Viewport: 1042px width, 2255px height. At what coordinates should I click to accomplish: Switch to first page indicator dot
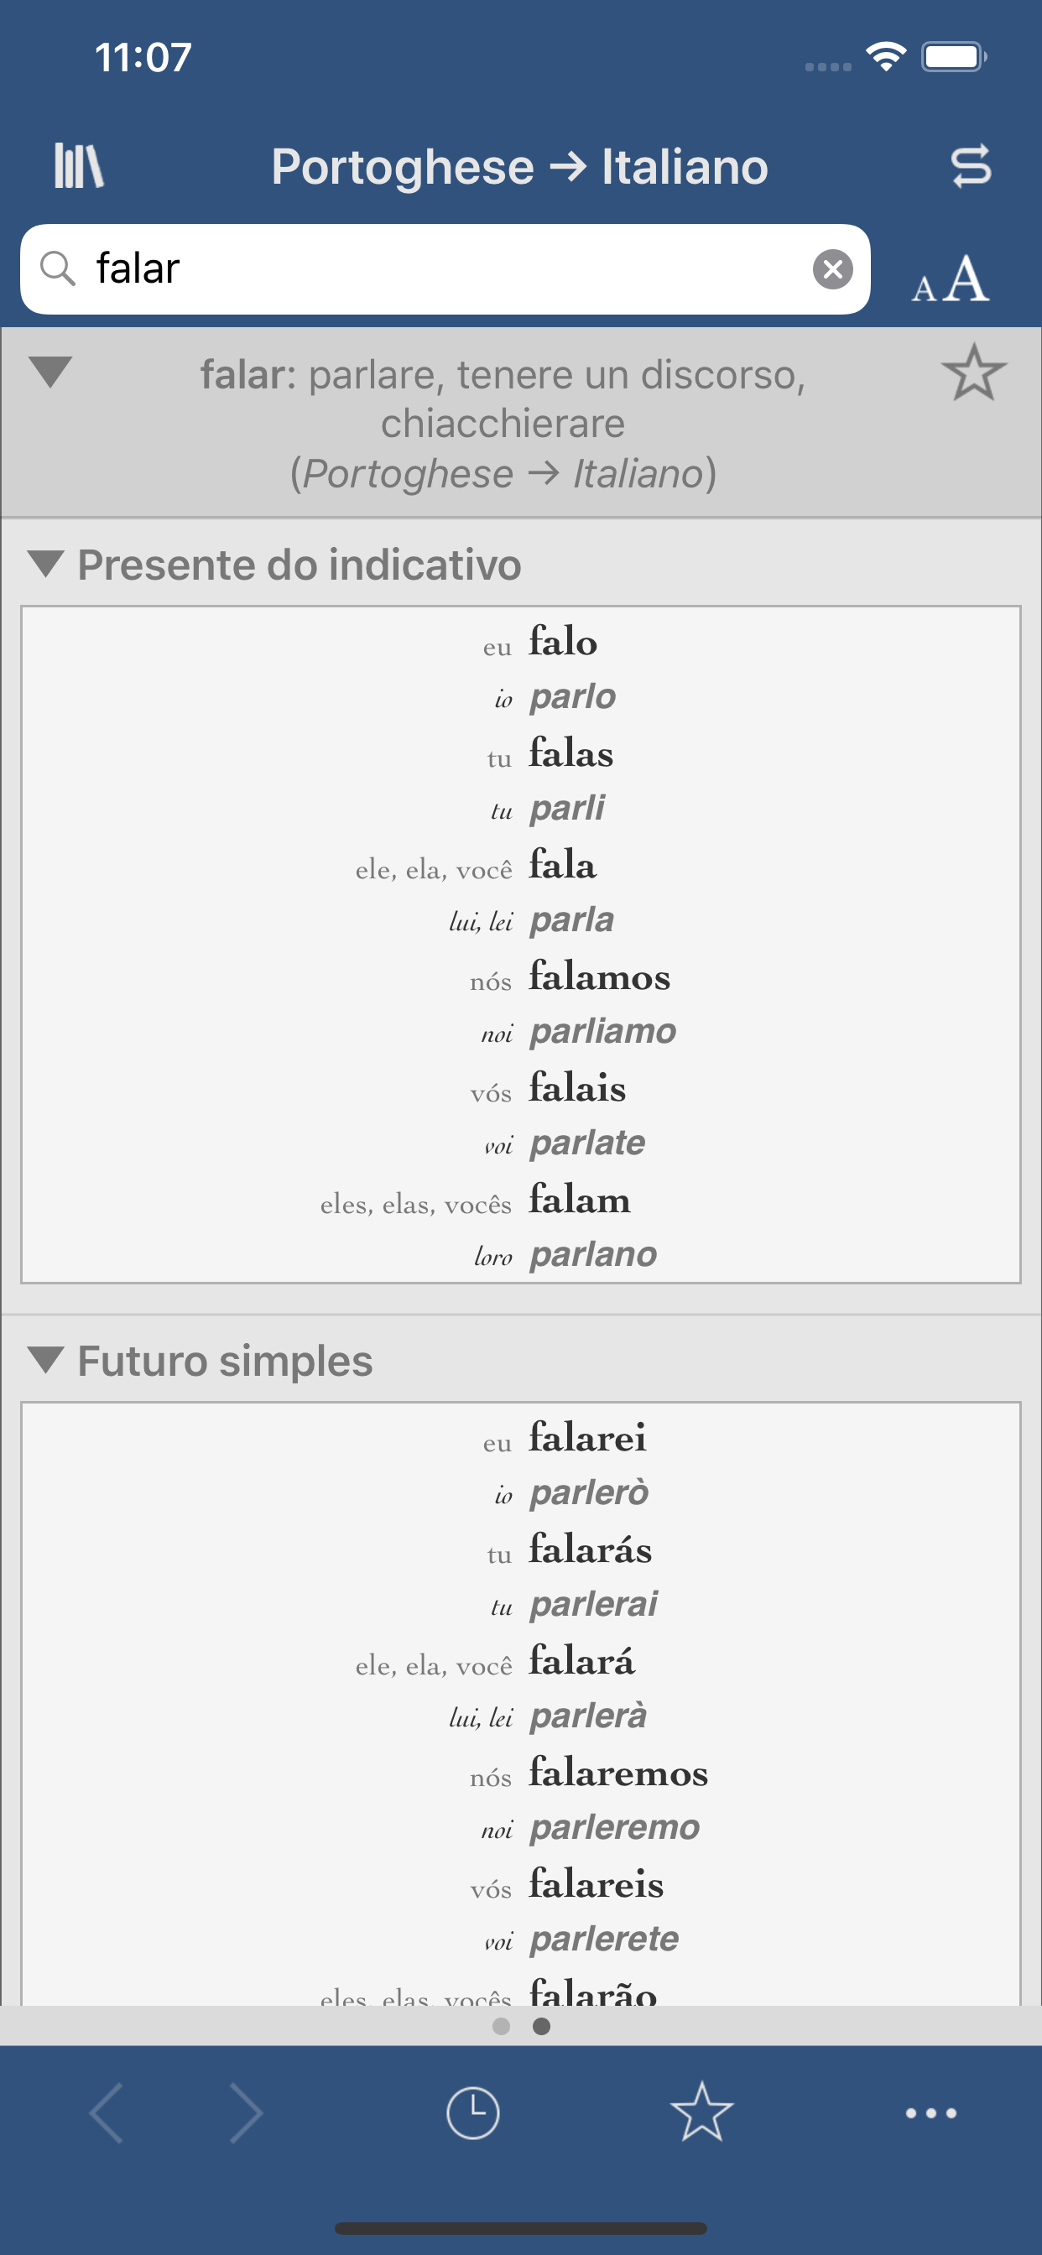point(501,2026)
